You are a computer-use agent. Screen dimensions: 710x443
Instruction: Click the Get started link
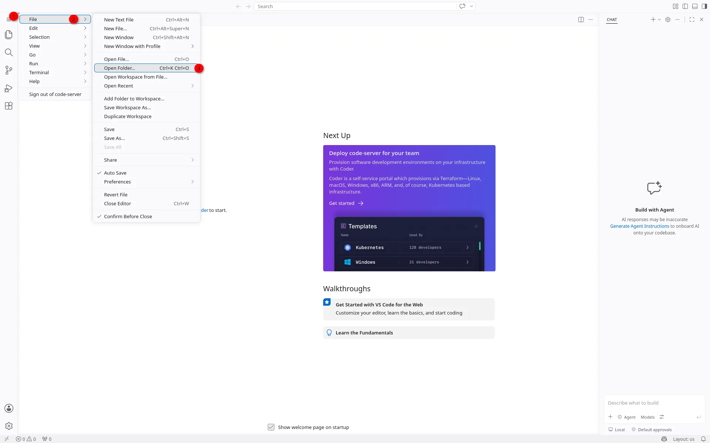point(346,203)
